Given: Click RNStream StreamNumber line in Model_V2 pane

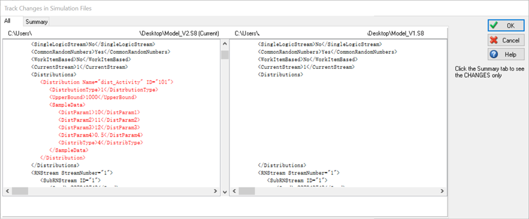Looking at the screenshot, I should [x=72, y=173].
